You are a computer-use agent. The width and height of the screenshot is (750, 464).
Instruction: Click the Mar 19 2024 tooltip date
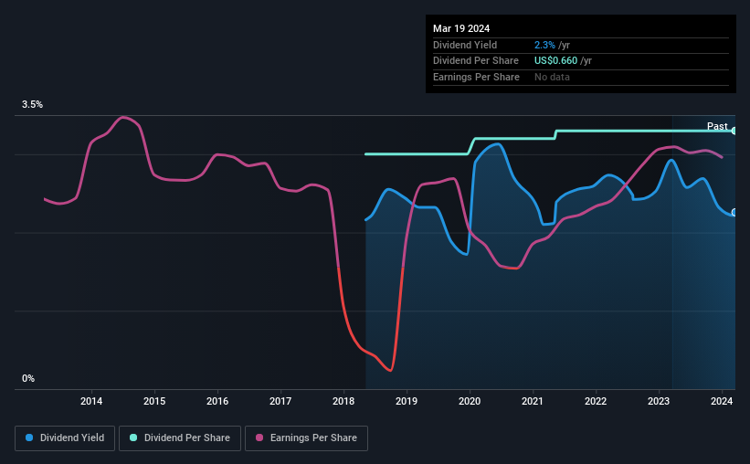point(461,28)
